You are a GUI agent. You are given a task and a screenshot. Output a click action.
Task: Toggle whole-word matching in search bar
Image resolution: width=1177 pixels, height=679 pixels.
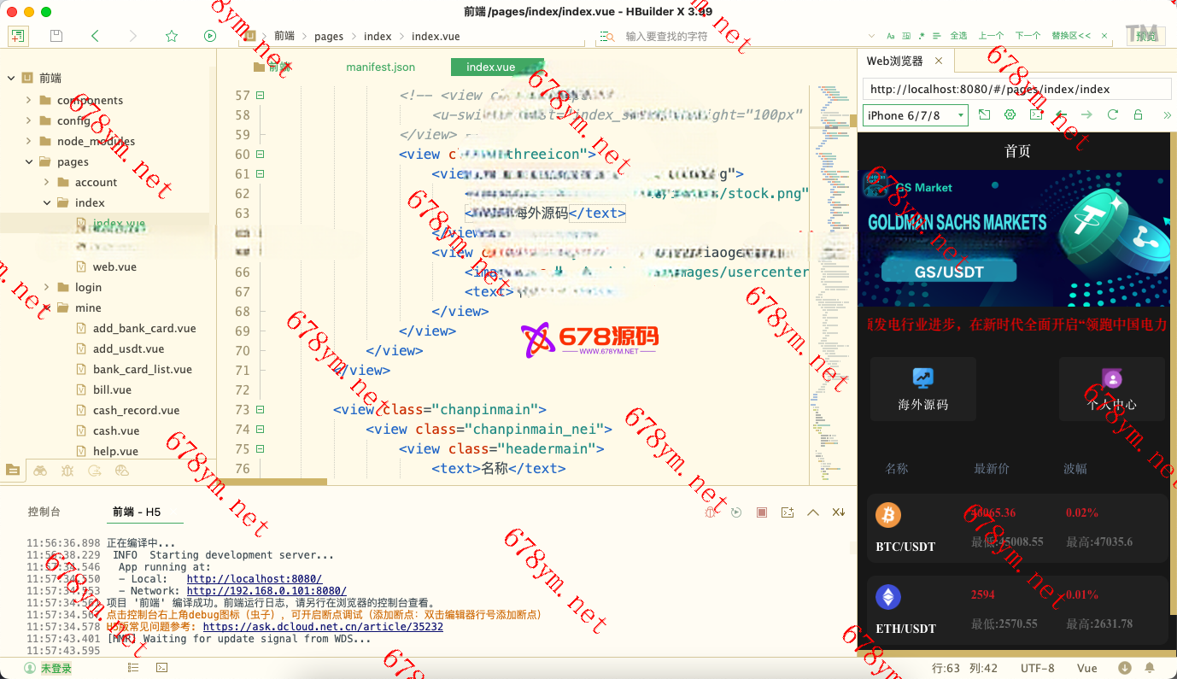(908, 36)
